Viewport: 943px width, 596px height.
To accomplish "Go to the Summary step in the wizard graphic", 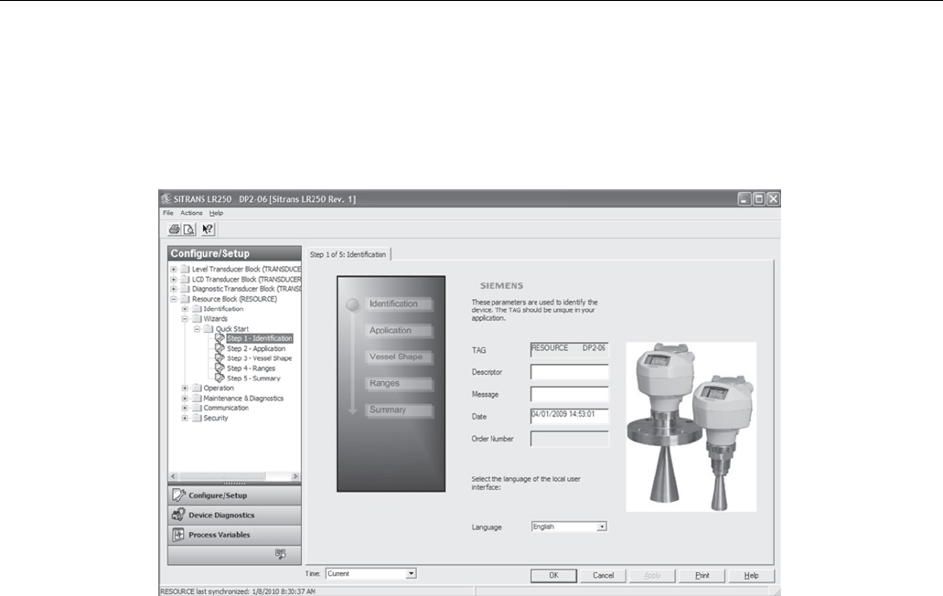I will [398, 410].
